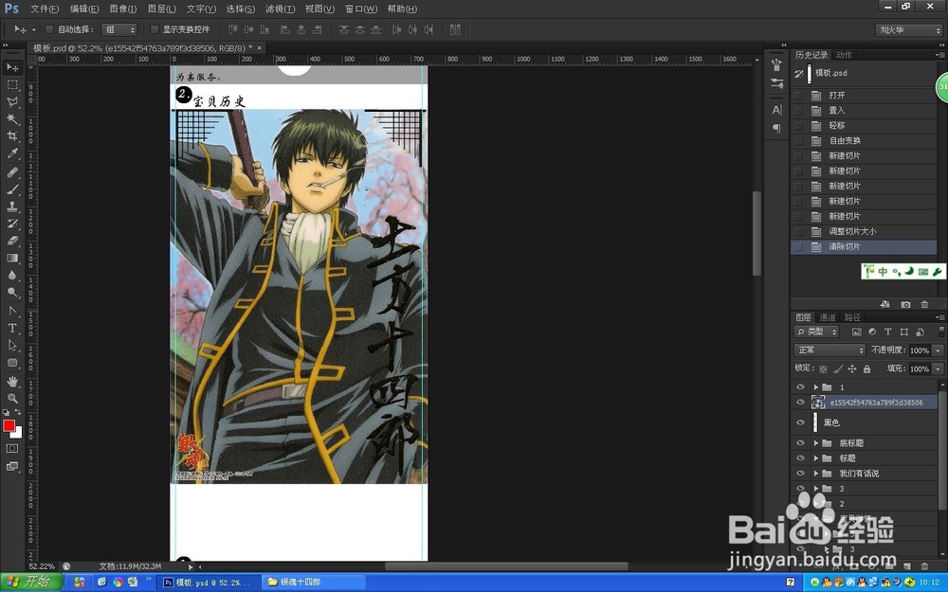Switch to the 动作 tab
Image resolution: width=948 pixels, height=592 pixels.
coord(844,55)
